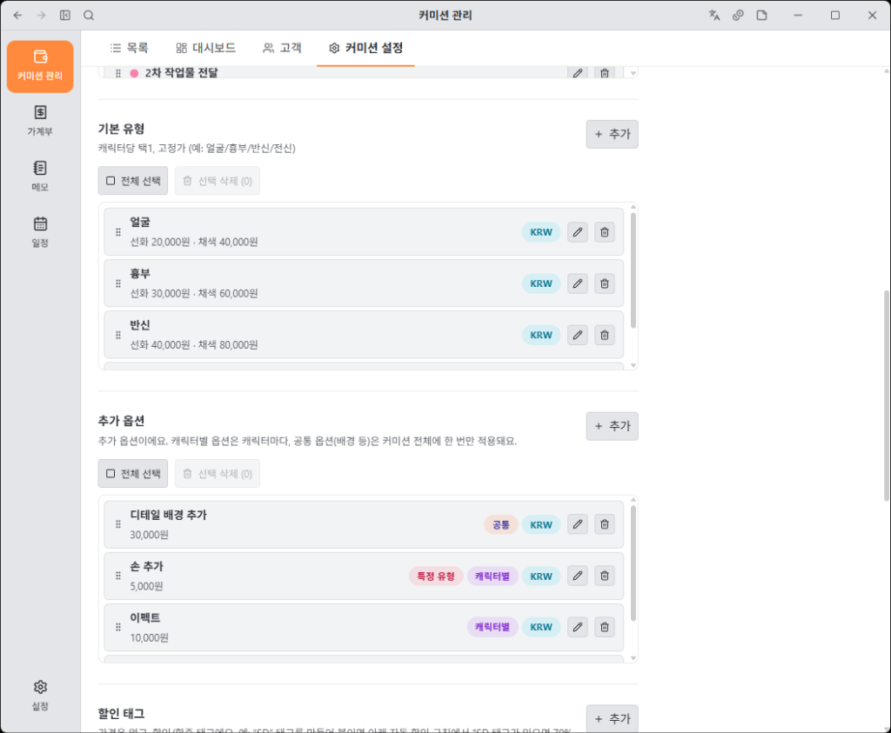
Task: Add a new 할인 태그
Action: coord(612,719)
